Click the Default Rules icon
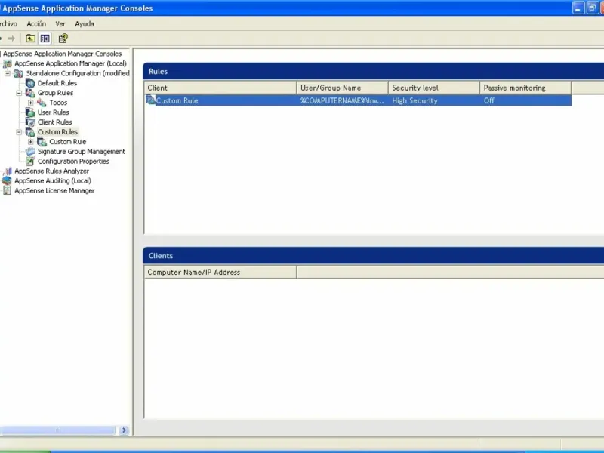The height and width of the screenshot is (453, 604). (30, 83)
